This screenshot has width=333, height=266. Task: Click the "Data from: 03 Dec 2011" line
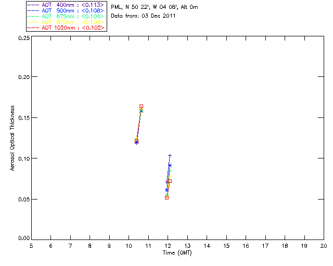click(143, 16)
